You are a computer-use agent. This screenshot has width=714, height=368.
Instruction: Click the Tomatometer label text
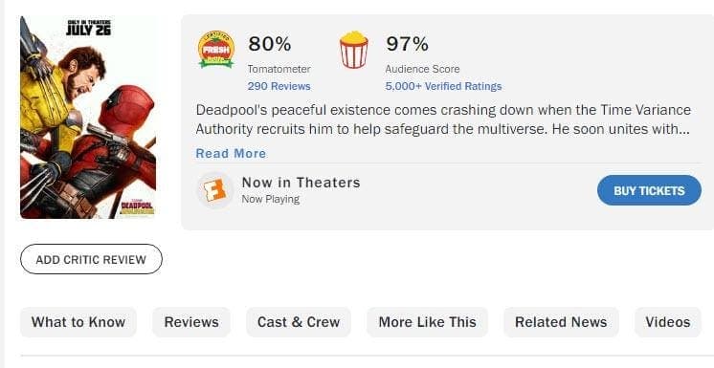pyautogui.click(x=279, y=69)
